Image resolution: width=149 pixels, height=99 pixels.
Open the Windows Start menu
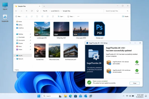[39, 96]
